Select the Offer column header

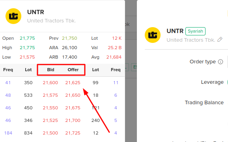[73, 70]
